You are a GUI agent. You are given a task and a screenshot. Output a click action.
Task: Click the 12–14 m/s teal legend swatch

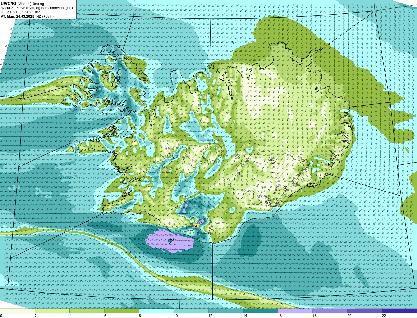click(226, 311)
